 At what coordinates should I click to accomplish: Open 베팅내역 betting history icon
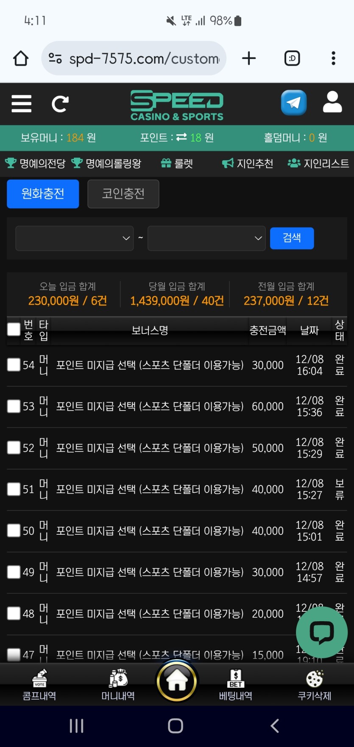[235, 684]
